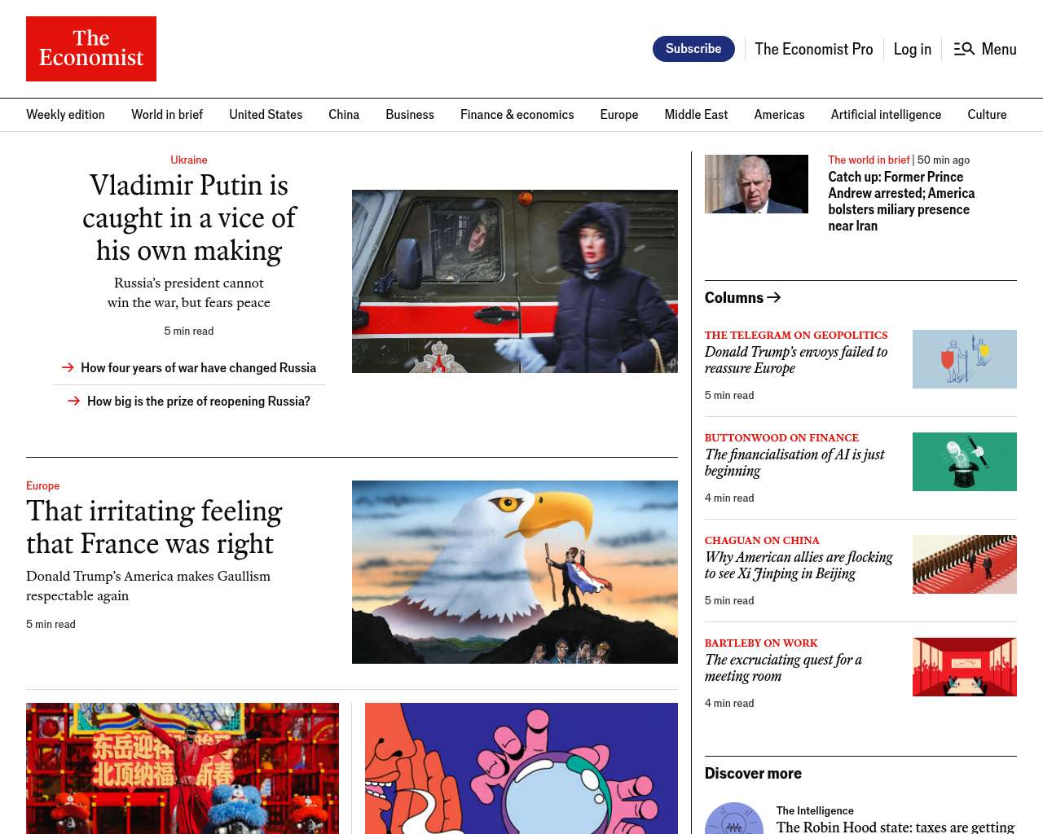Image resolution: width=1043 pixels, height=834 pixels.
Task: Read 'Vladimir Putin is caught in a vice' headline
Action: click(189, 217)
